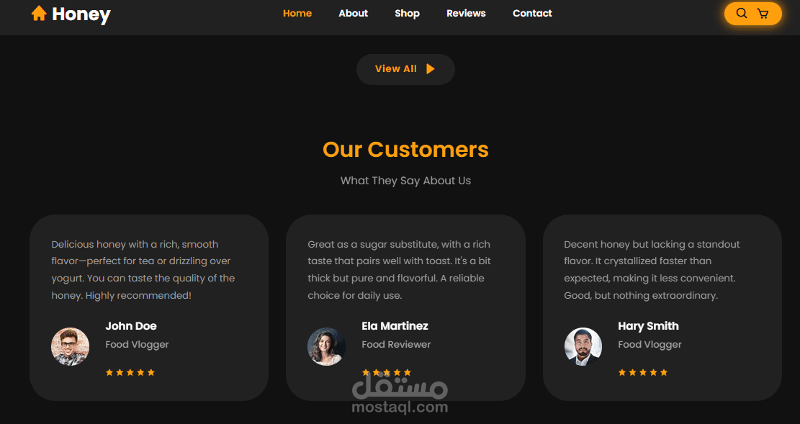Click the View All button
Image resolution: width=800 pixels, height=424 pixels.
(405, 69)
